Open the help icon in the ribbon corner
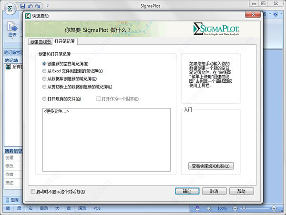 point(276,14)
